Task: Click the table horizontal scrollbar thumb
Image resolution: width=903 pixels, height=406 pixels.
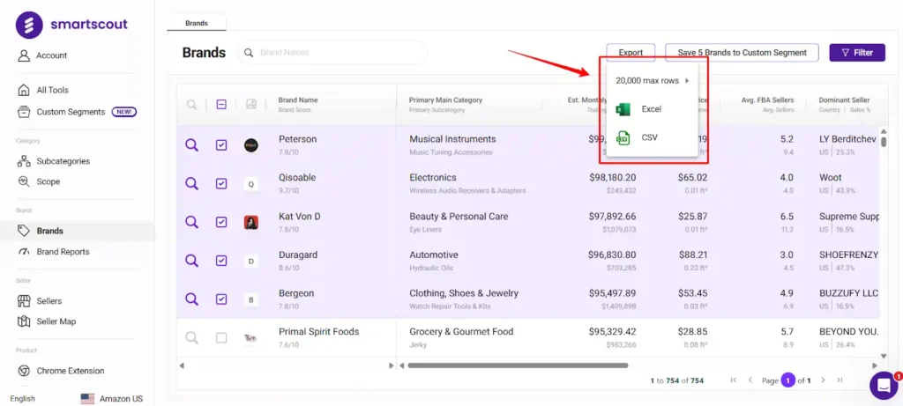Action: (518, 365)
